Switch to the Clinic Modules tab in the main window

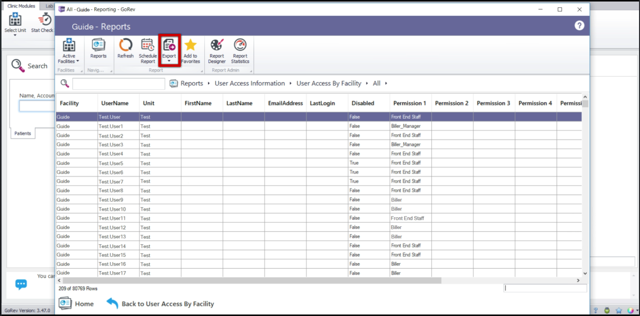tap(21, 6)
